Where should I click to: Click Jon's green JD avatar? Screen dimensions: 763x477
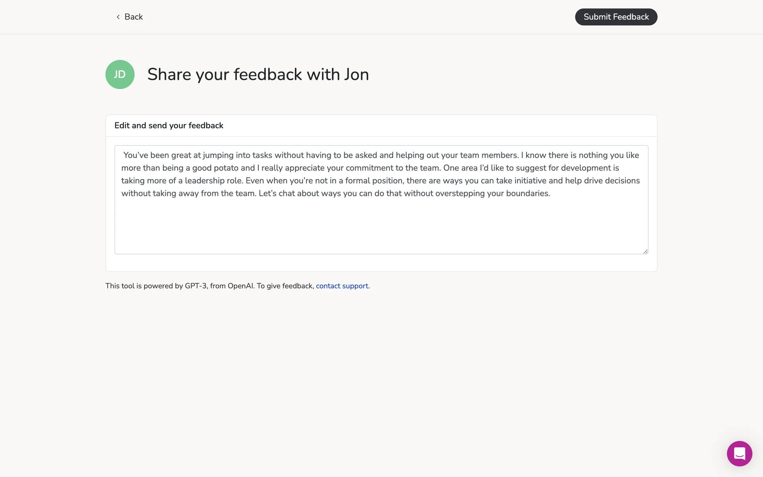[120, 74]
